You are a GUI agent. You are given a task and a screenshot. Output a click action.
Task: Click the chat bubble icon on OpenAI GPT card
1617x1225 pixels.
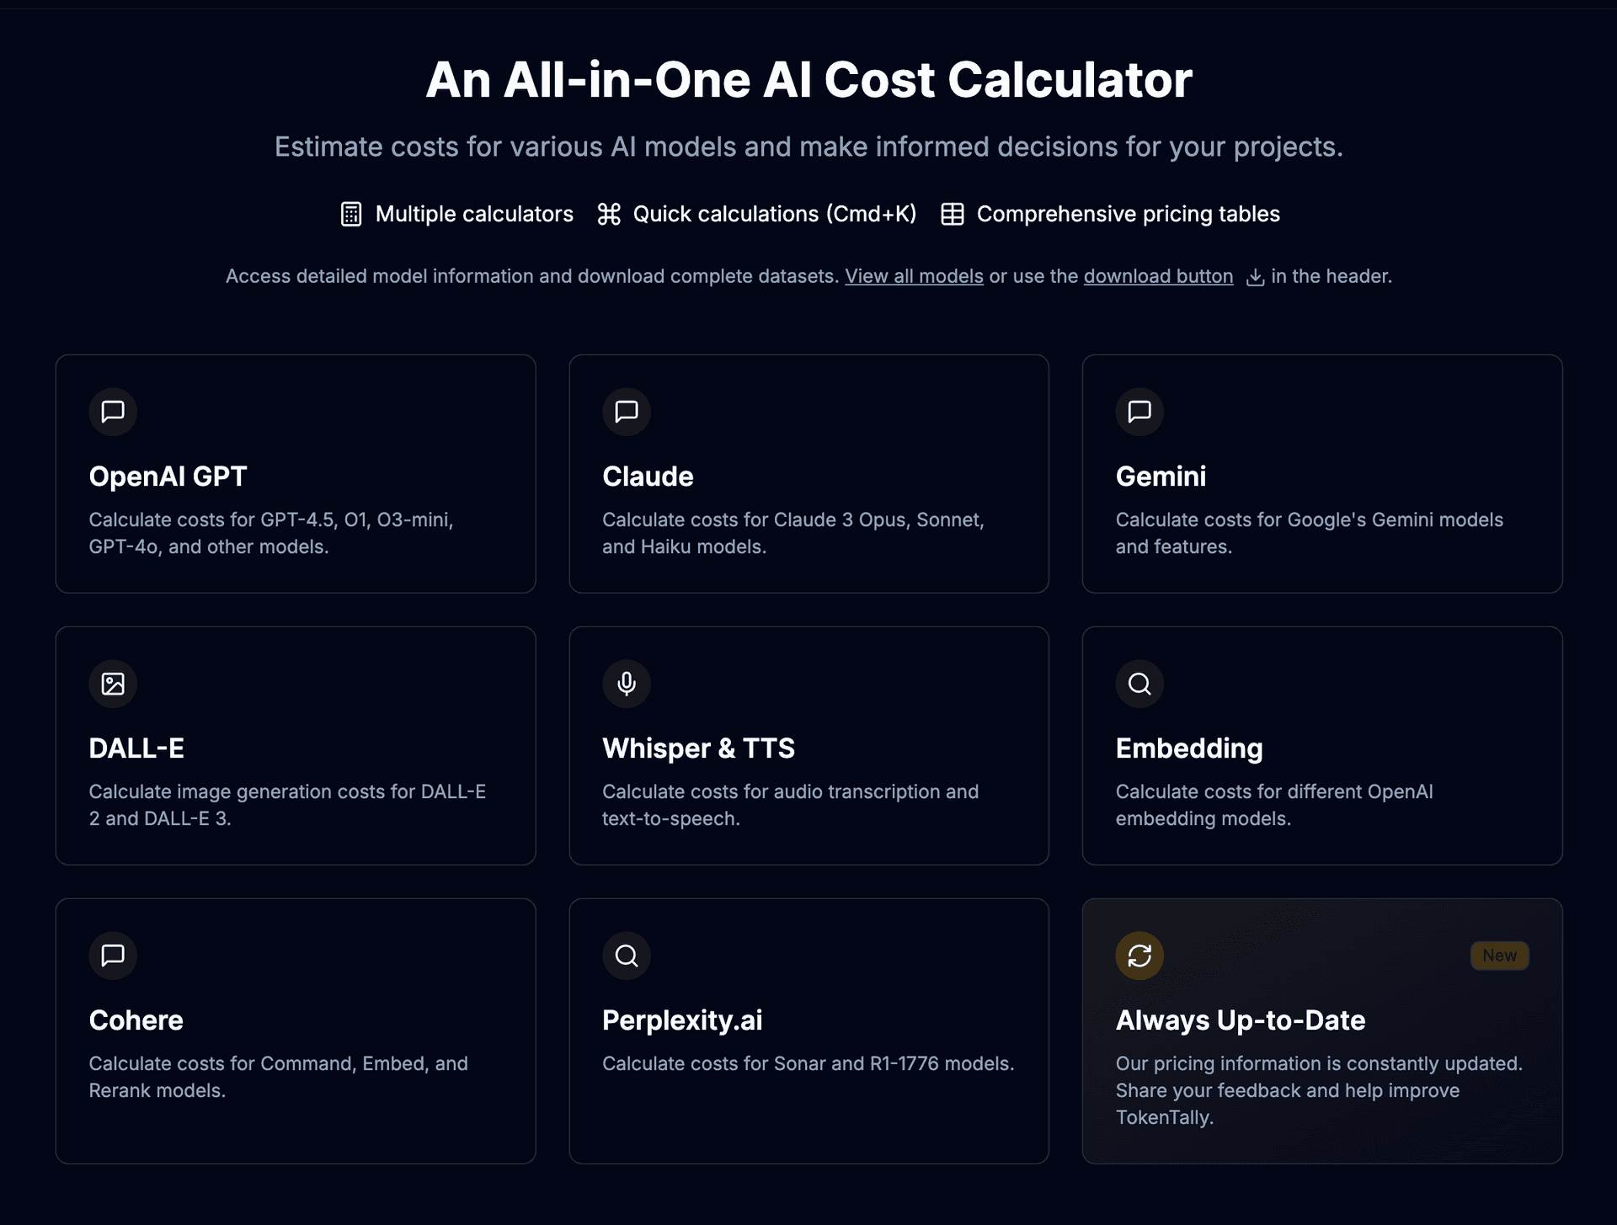click(x=113, y=412)
